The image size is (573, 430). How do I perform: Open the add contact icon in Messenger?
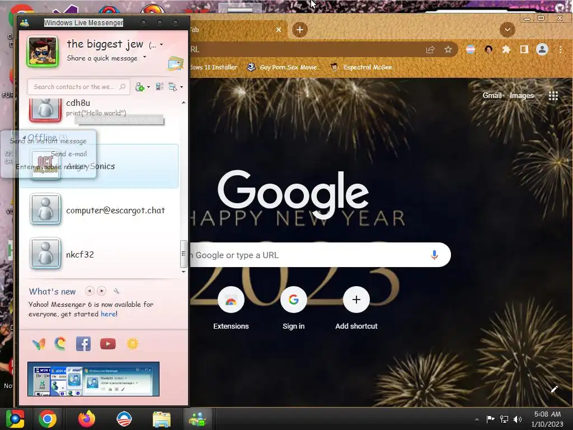coord(139,87)
